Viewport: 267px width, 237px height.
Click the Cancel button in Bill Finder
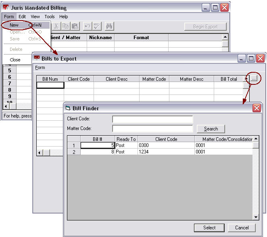(x=242, y=228)
